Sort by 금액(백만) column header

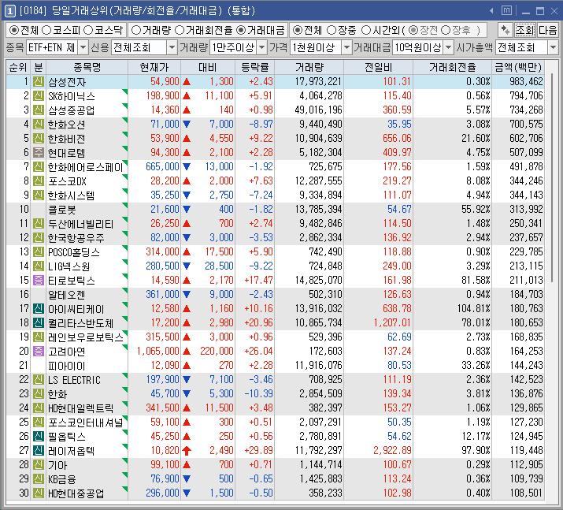click(x=518, y=67)
